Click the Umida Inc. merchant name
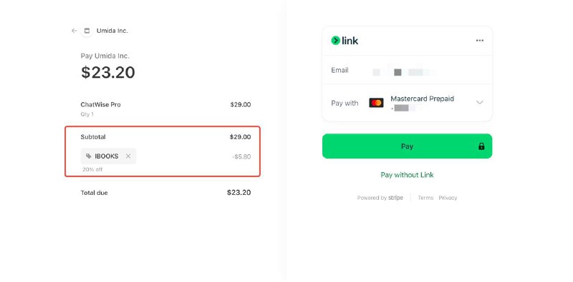Image resolution: width=573 pixels, height=282 pixels. point(112,31)
